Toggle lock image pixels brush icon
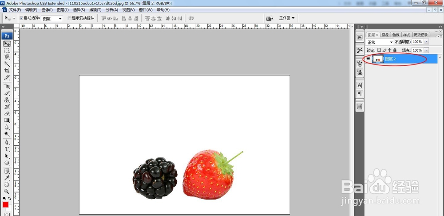 tap(385, 50)
